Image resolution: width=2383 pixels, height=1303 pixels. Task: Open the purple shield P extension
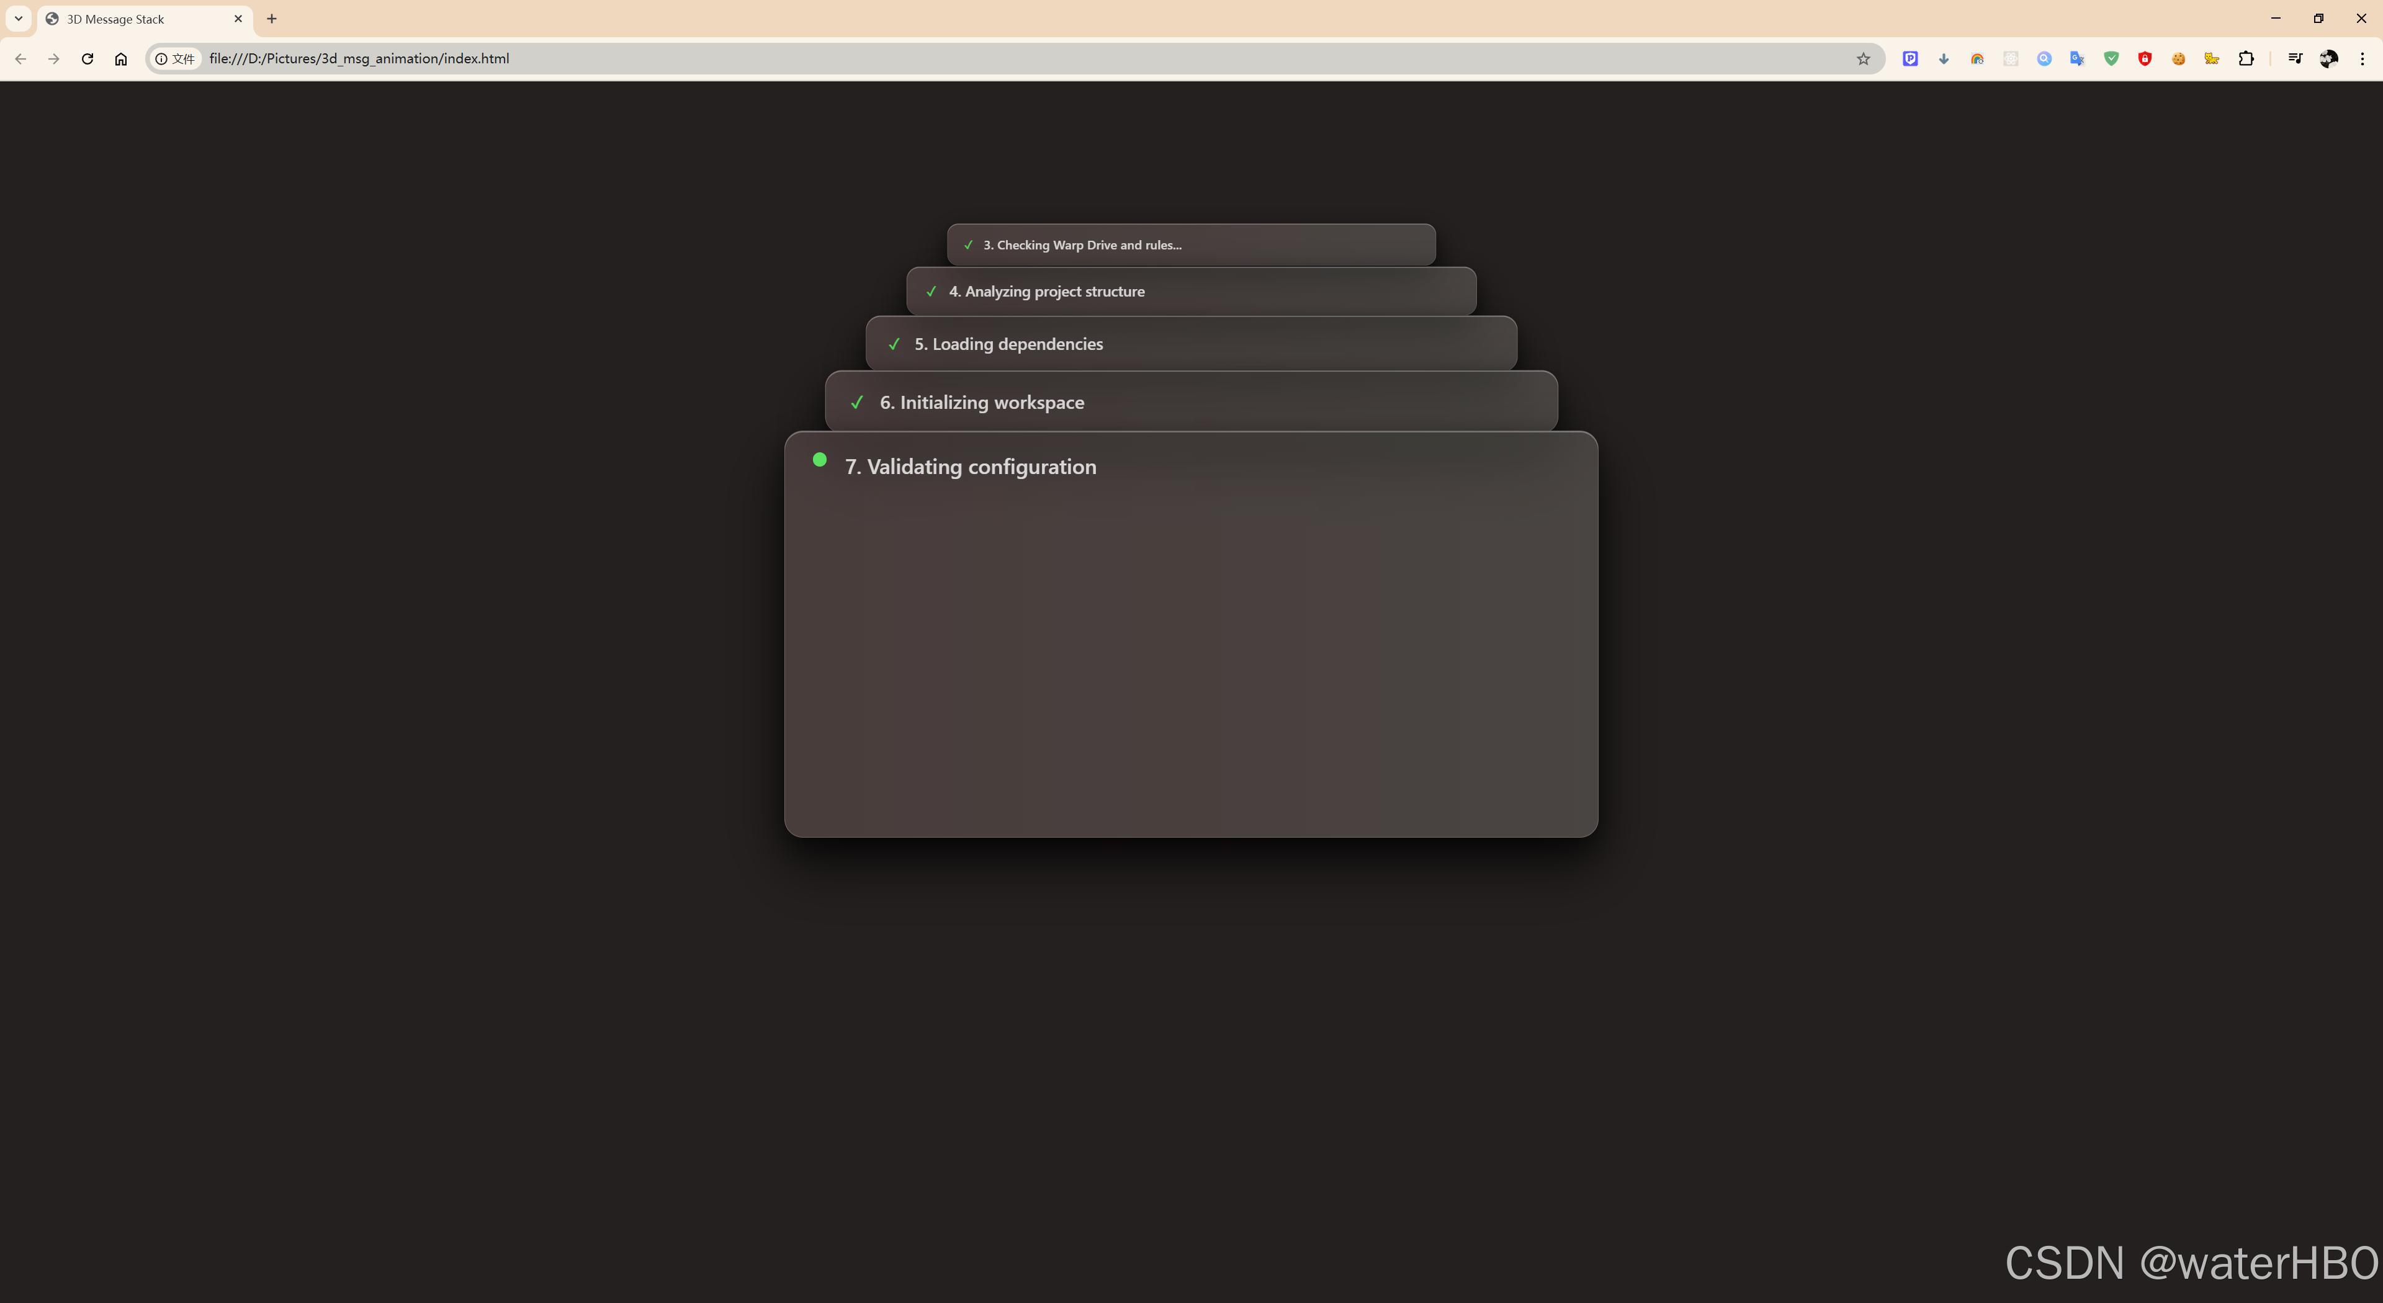(1910, 58)
